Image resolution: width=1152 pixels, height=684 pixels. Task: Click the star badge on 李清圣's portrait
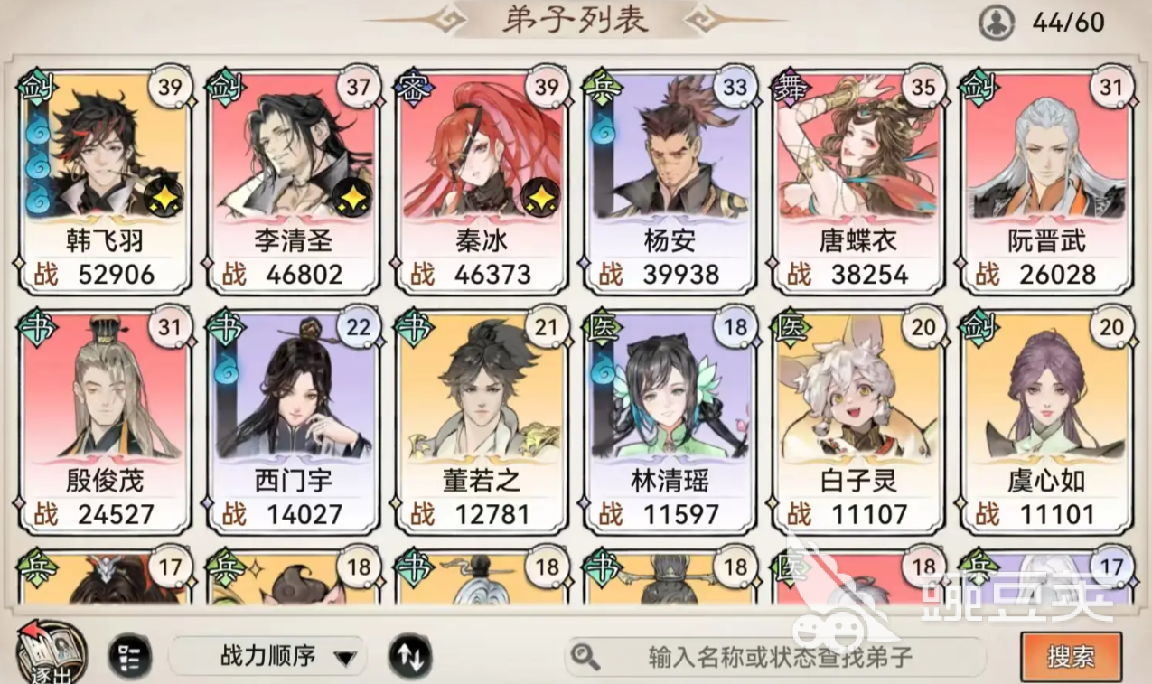(x=352, y=195)
